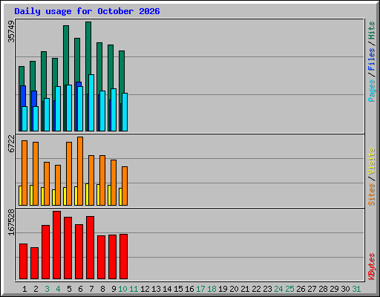Image resolution: width=380 pixels, height=297 pixels.
Task: Click the 'Daily usage for October 2026' title
Action: click(x=87, y=11)
